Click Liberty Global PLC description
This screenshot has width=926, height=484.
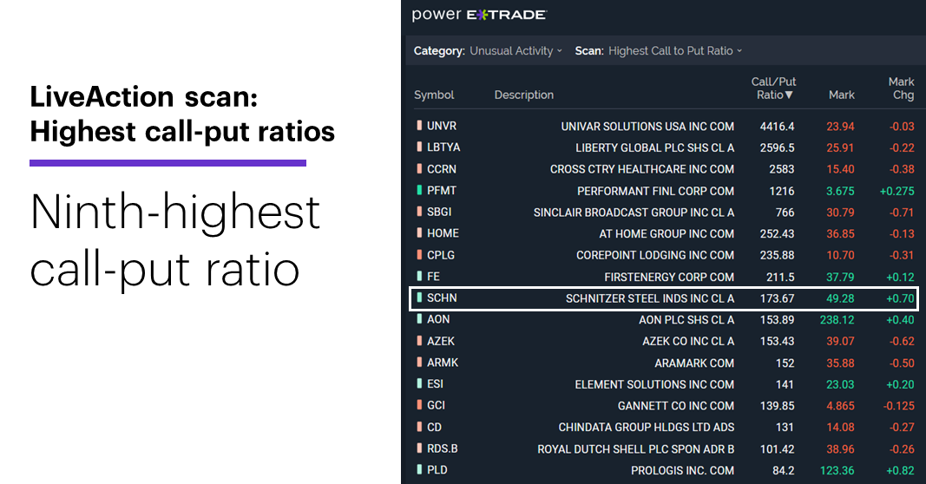tap(655, 147)
